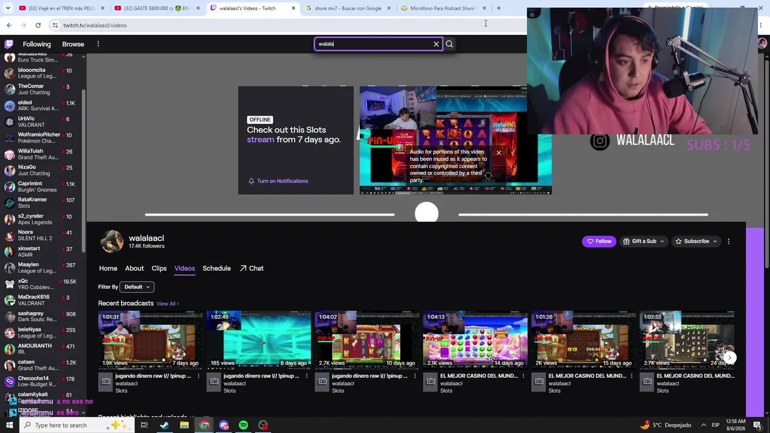Click View All recent broadcasts

(x=167, y=304)
